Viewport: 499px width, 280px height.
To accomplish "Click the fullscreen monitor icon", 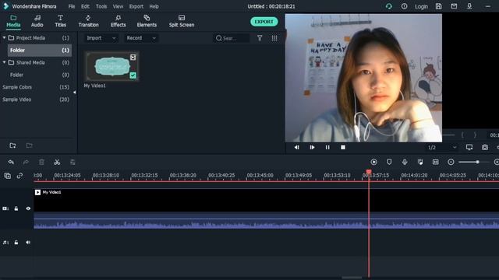I will [469, 147].
